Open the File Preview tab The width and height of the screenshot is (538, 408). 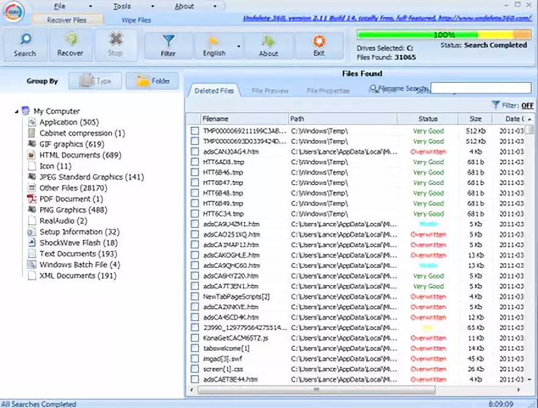270,91
